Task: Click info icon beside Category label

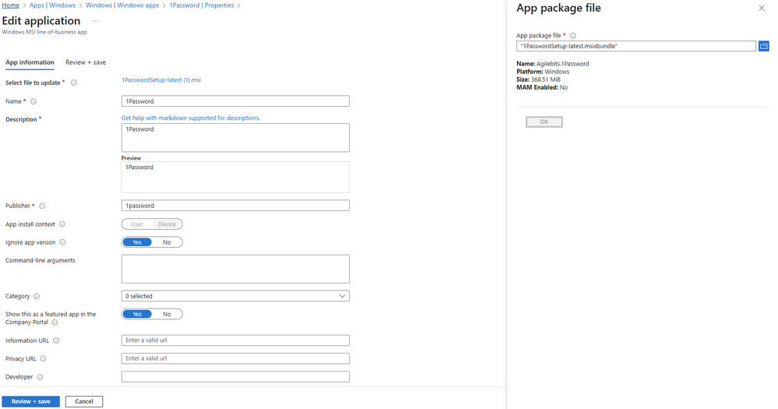Action: (x=37, y=296)
